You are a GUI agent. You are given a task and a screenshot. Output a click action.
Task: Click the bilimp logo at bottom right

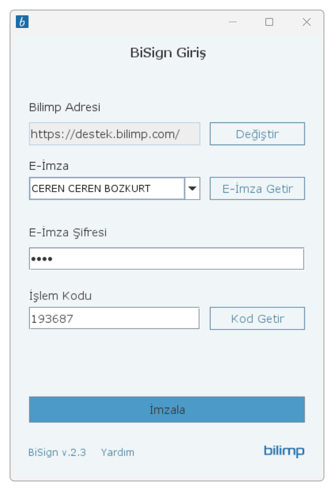pos(284,451)
